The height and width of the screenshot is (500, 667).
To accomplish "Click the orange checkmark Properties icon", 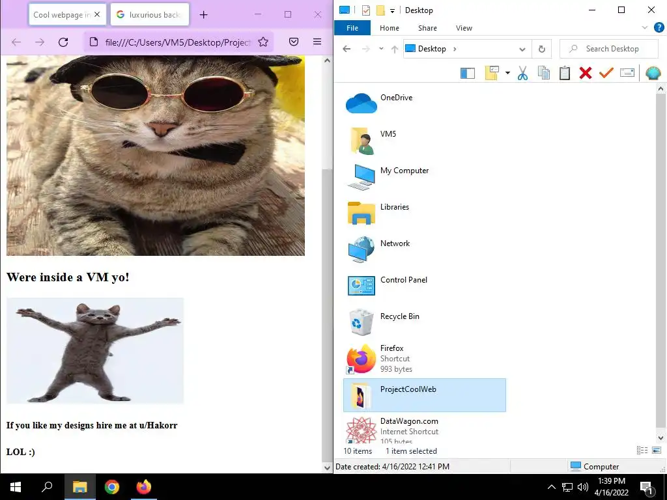I will 606,73.
